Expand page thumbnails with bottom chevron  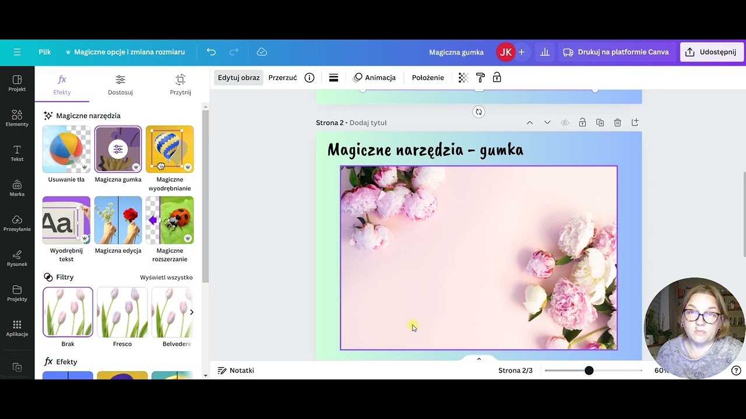pyautogui.click(x=479, y=358)
